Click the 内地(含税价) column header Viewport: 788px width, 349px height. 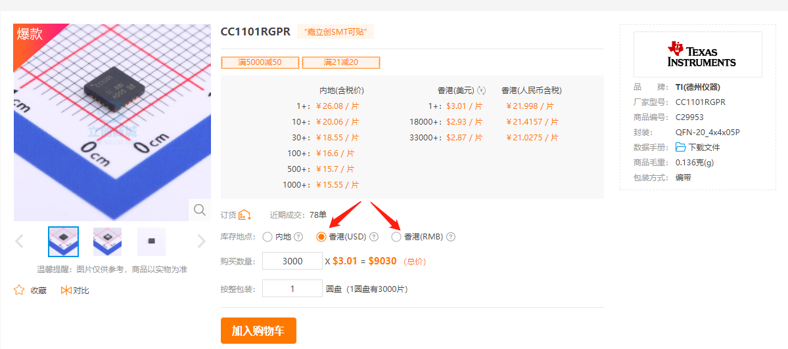click(x=341, y=91)
